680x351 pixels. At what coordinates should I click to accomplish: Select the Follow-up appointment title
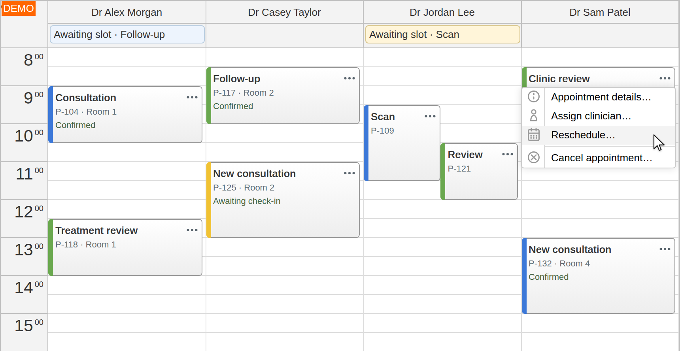(236, 79)
